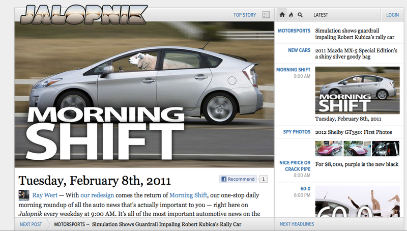
Task: Switch to the Latest tab
Action: (x=321, y=15)
